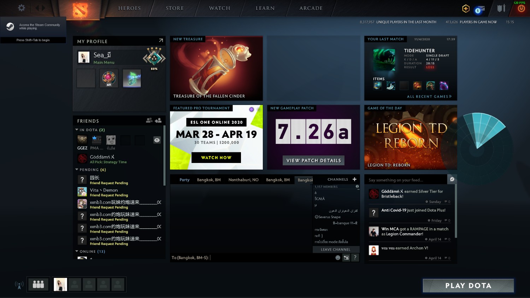Open ALL RECENT GAMES link
This screenshot has width=530, height=298.
429,97
